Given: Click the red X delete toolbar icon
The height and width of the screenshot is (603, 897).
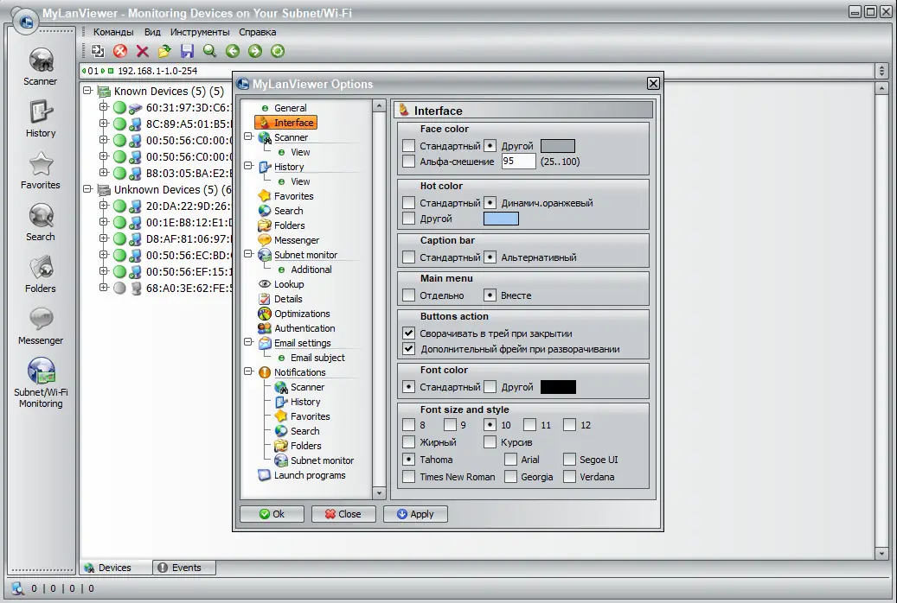Looking at the screenshot, I should (x=143, y=51).
